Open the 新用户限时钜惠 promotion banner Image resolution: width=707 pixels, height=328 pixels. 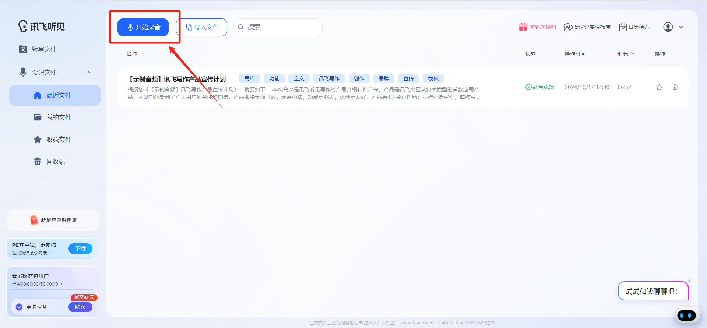53,220
